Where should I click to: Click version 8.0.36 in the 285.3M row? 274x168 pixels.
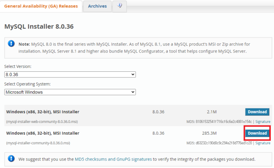click(x=158, y=133)
